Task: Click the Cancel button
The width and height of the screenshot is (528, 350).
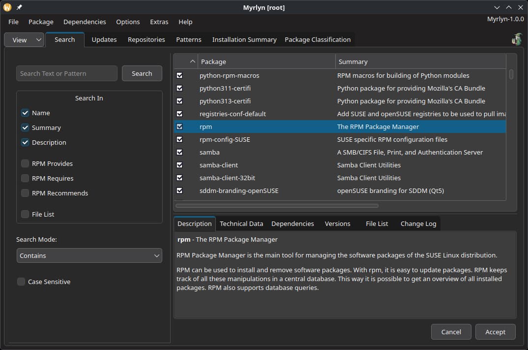Action: pyautogui.click(x=451, y=332)
